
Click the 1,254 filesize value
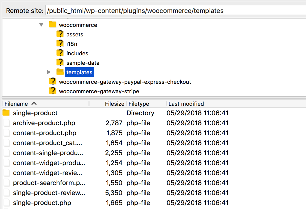pyautogui.click(x=114, y=163)
